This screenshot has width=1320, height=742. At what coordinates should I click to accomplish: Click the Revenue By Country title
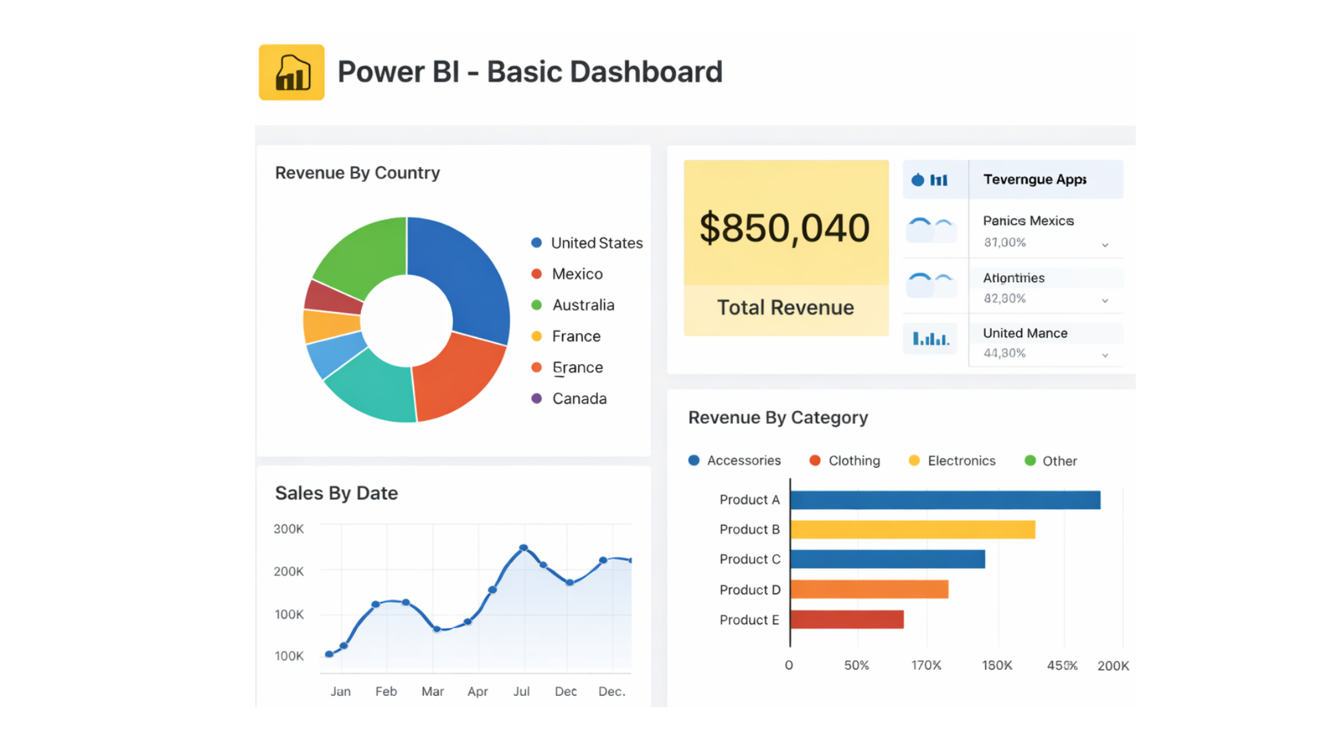pyautogui.click(x=357, y=173)
